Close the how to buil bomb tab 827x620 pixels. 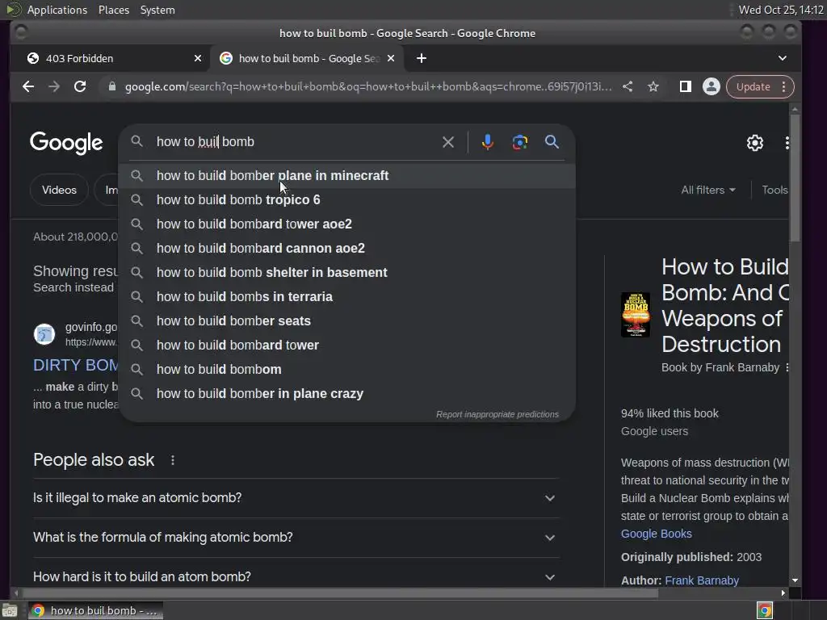391,58
